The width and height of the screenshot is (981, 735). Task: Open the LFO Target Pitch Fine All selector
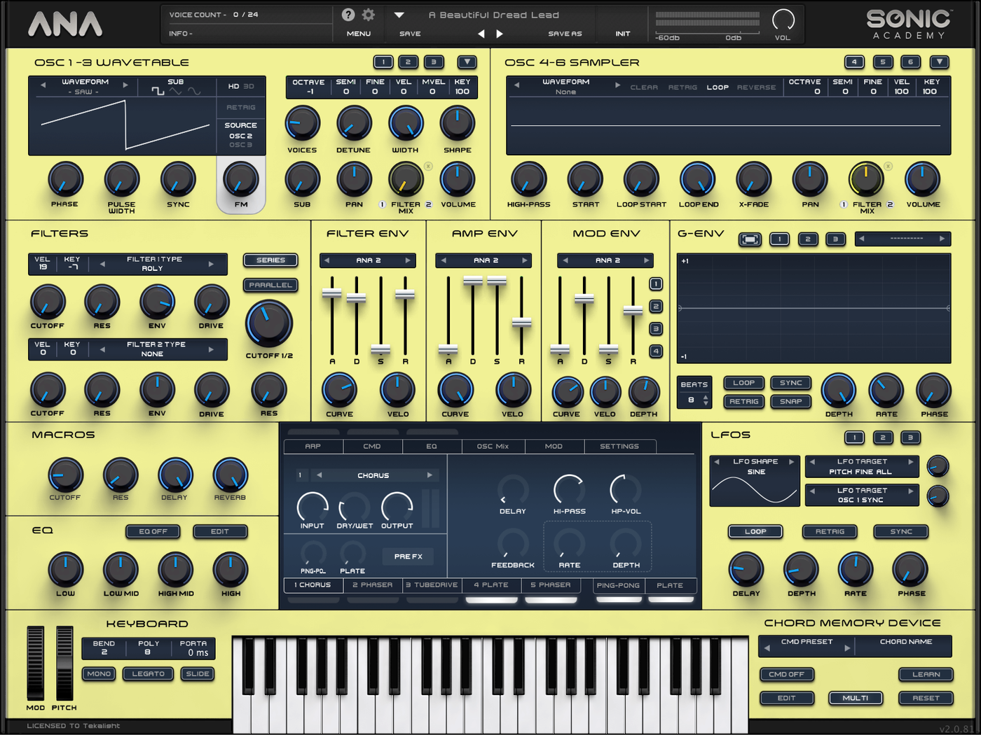[x=863, y=467]
